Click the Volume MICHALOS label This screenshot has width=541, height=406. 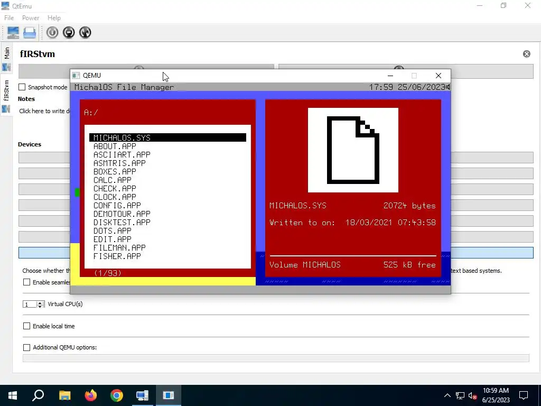305,265
